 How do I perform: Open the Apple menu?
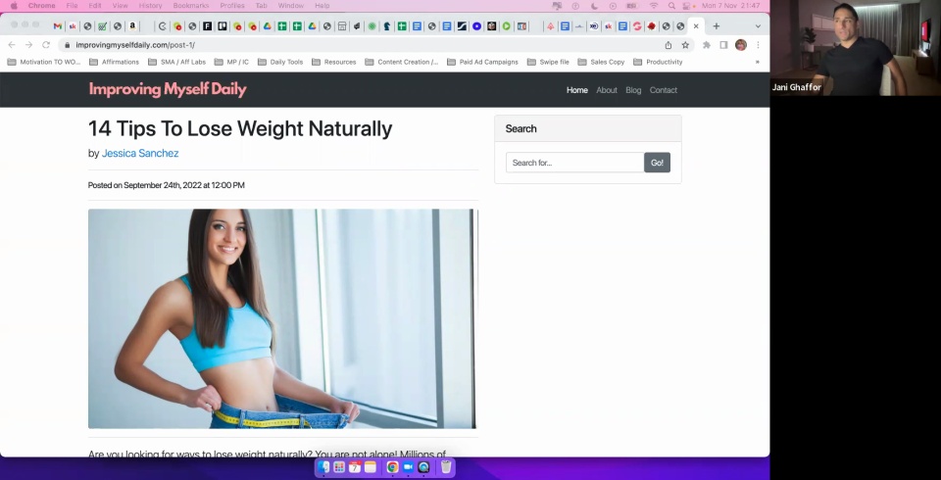[14, 6]
